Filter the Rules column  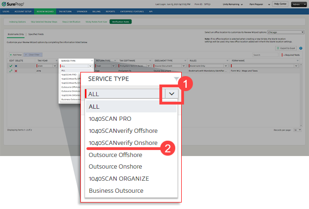227,61
